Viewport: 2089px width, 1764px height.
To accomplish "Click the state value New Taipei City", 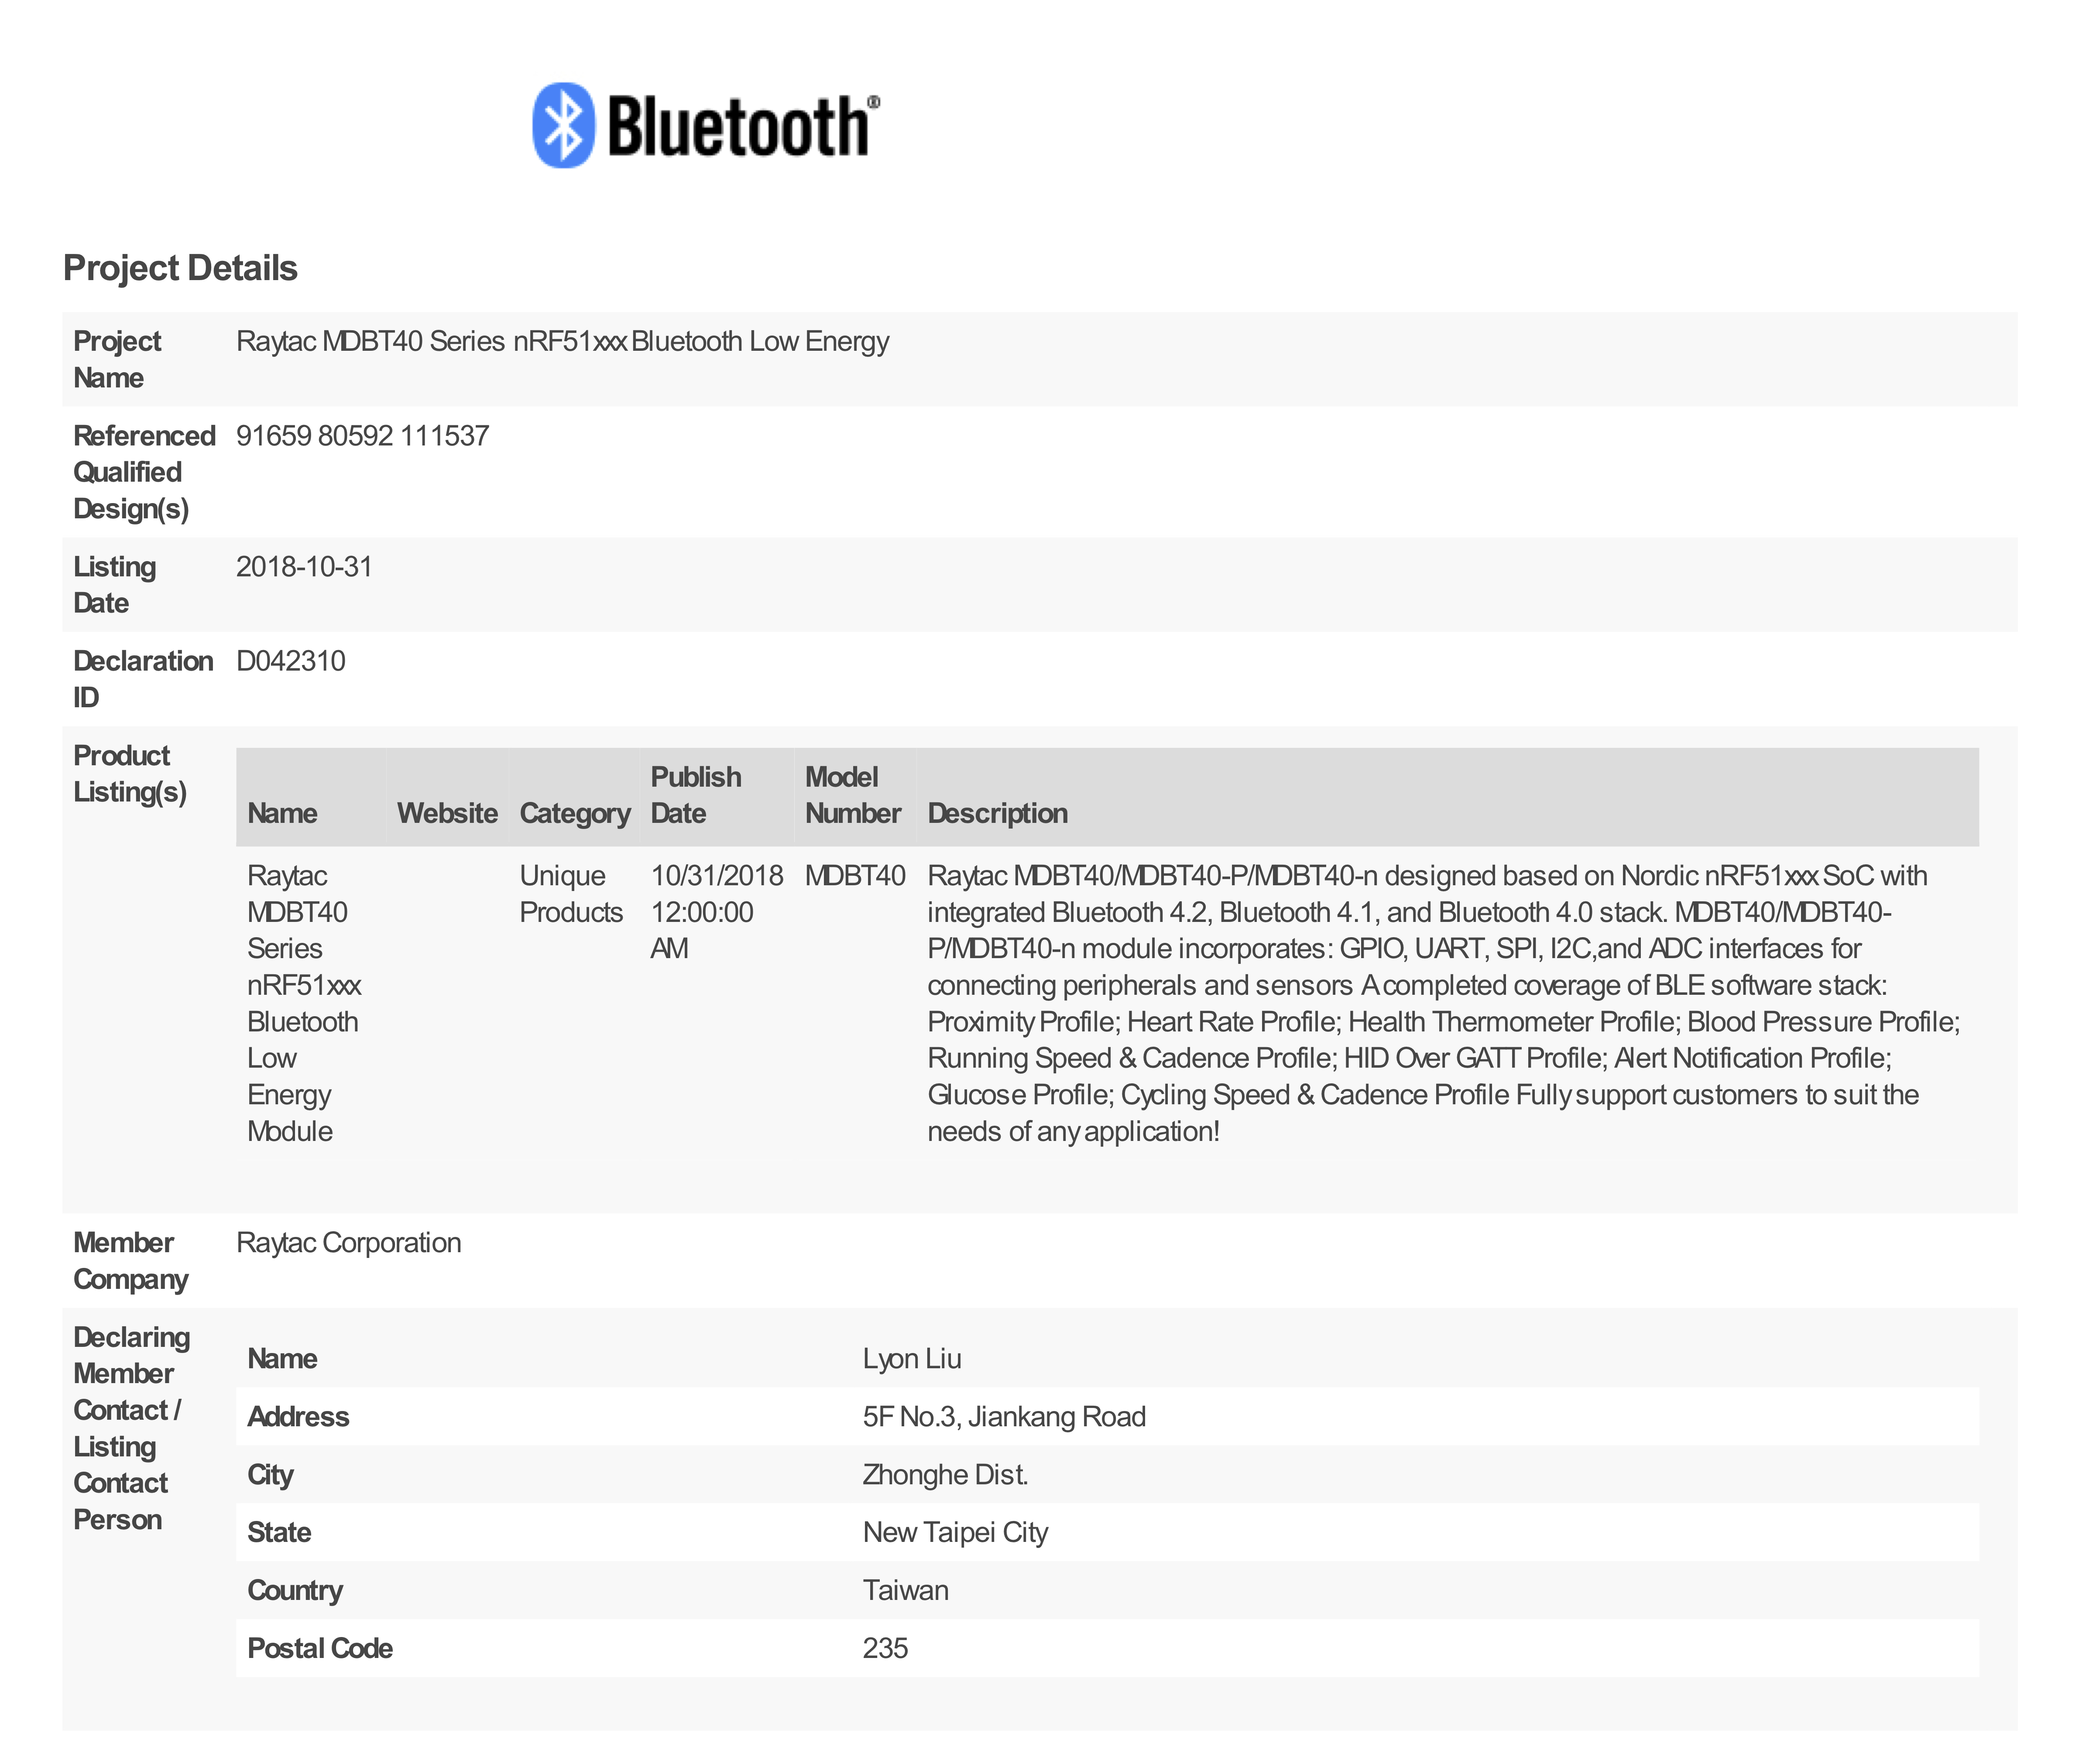I will click(954, 1533).
